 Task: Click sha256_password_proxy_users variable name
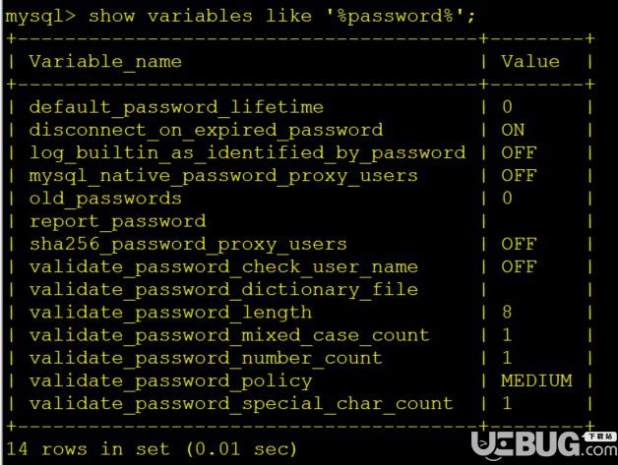coord(188,245)
